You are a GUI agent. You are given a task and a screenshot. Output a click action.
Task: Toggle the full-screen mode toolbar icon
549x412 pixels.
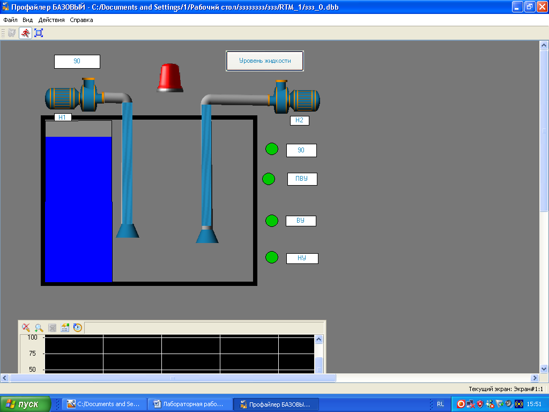point(39,33)
